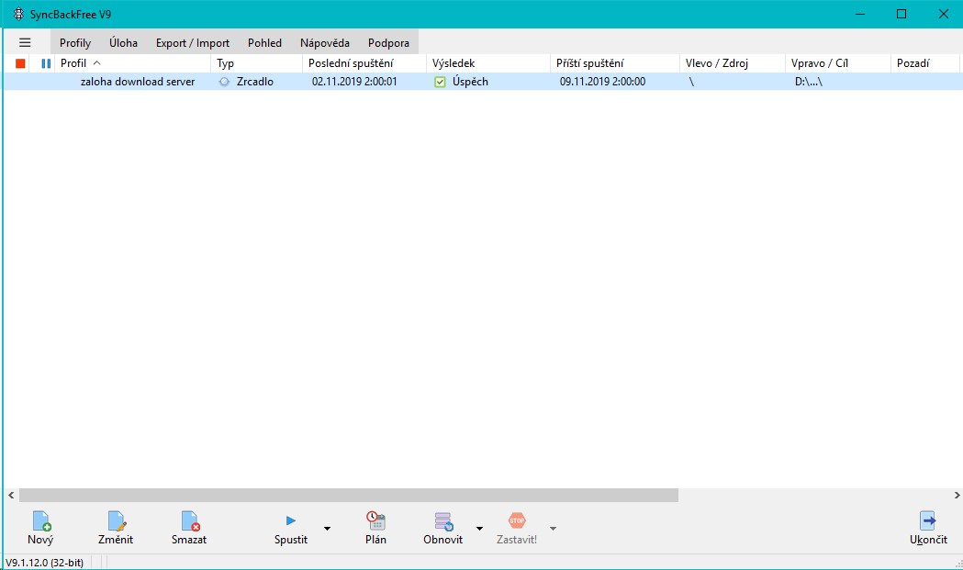Image resolution: width=963 pixels, height=570 pixels.
Task: Expand the Zastavit! dropdown arrow
Action: (553, 528)
